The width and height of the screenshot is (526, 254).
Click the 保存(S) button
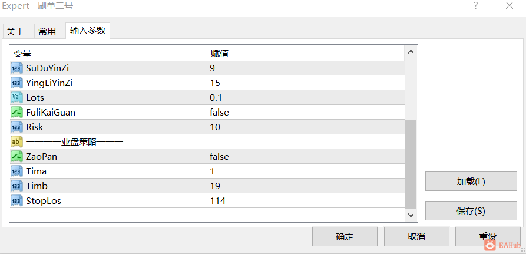point(471,211)
